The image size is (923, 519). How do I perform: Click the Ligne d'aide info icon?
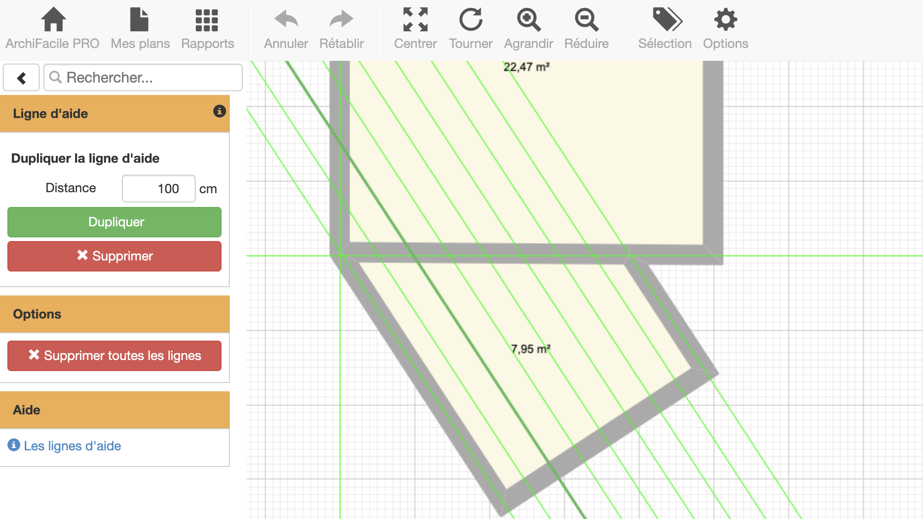(x=219, y=111)
